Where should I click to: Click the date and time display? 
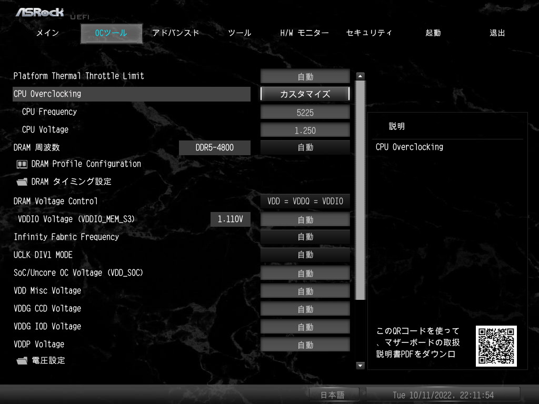point(443,395)
